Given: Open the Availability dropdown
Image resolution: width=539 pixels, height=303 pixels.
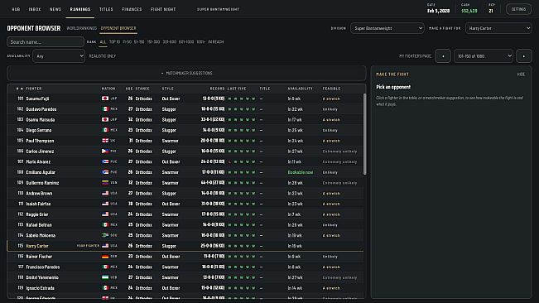Looking at the screenshot, I should click(x=59, y=56).
